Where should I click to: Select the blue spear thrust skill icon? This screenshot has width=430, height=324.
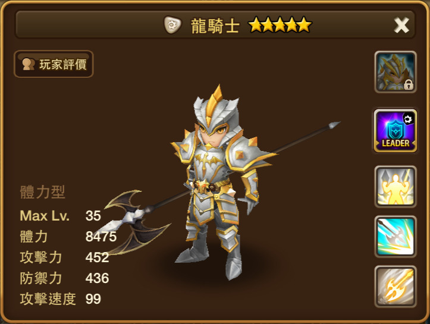[396, 237]
